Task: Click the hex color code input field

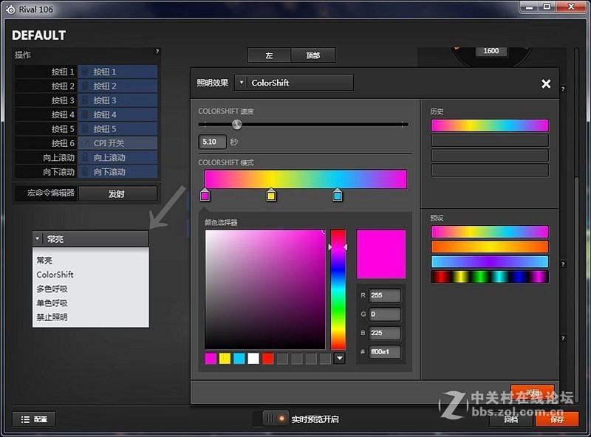Action: [384, 353]
